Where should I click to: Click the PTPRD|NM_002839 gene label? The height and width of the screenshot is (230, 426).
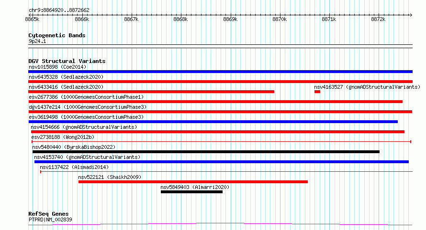[50, 220]
